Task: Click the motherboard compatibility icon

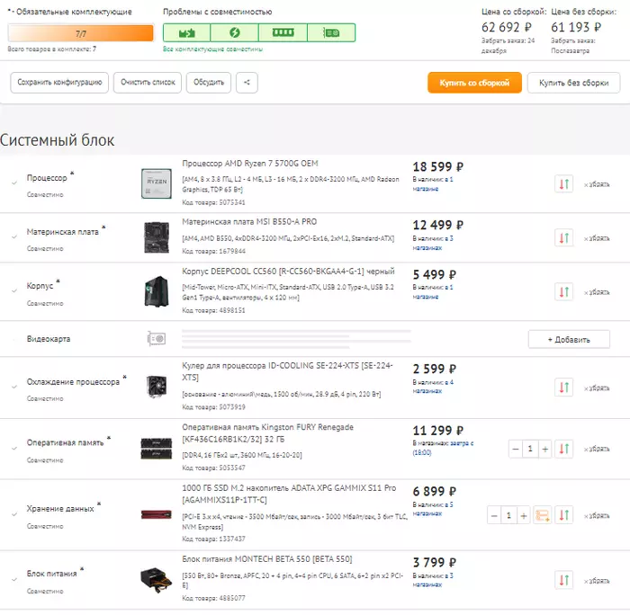Action: [186, 33]
